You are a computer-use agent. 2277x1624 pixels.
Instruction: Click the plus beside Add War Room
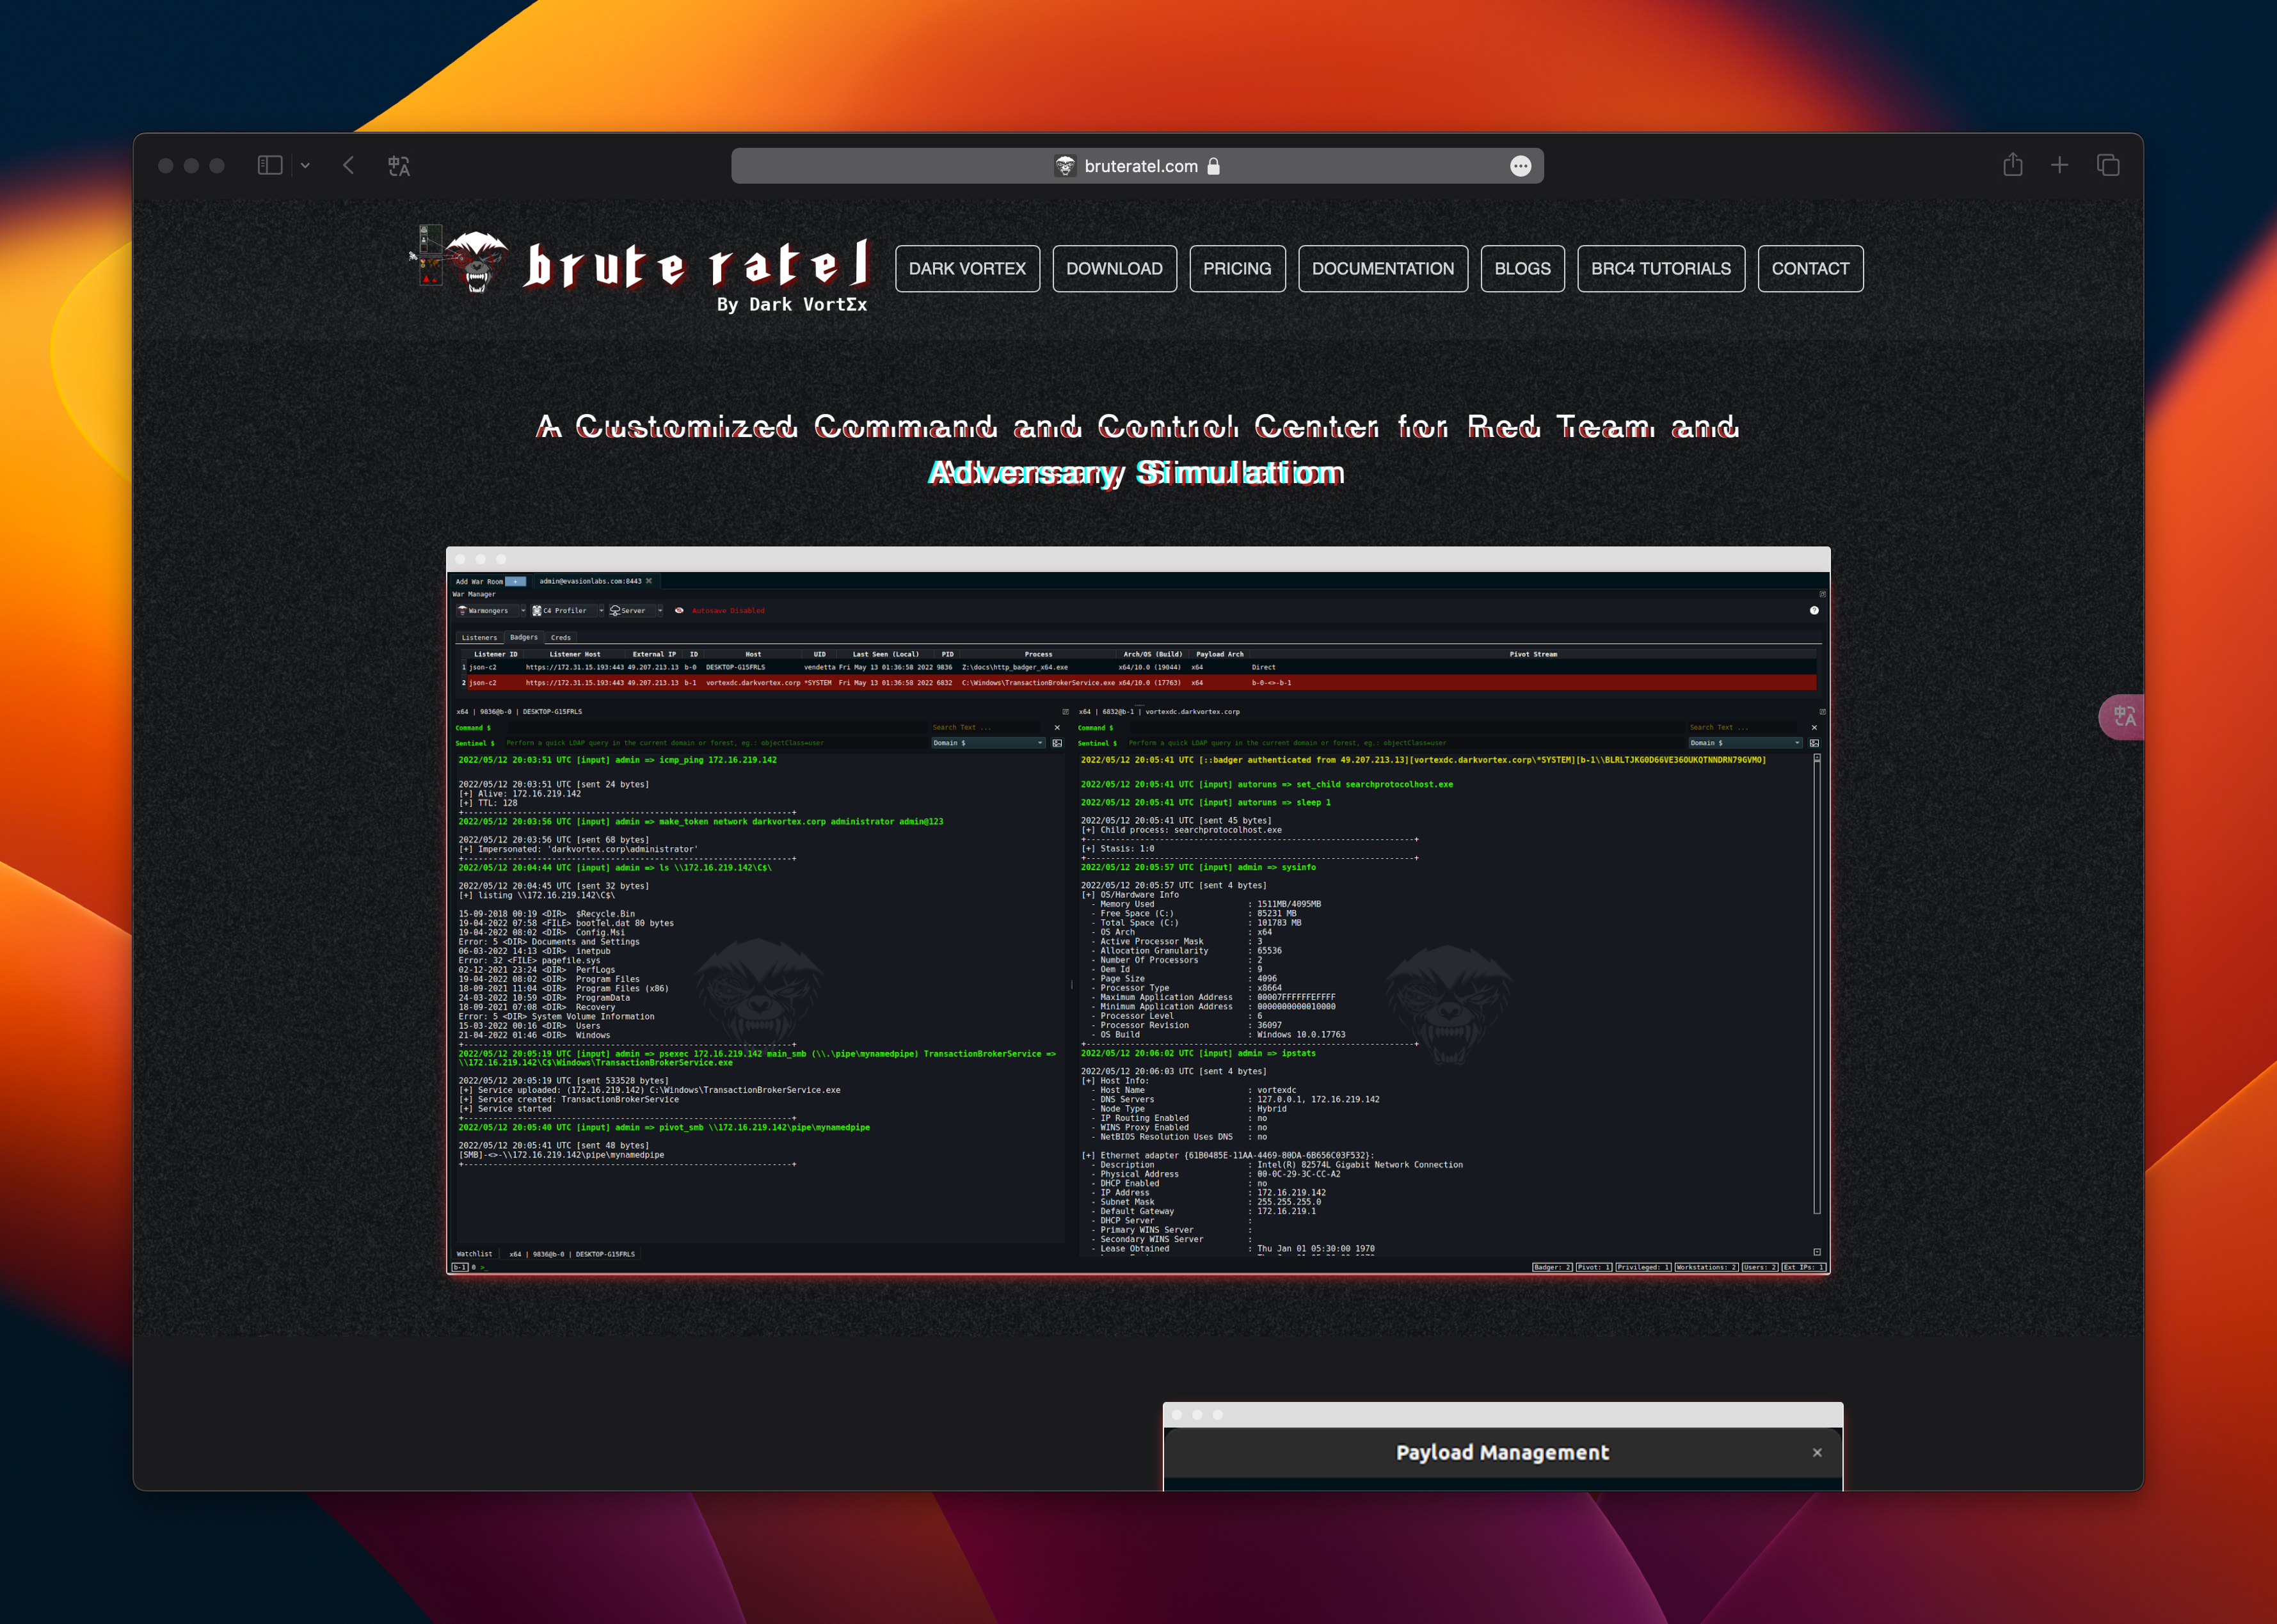tap(516, 581)
